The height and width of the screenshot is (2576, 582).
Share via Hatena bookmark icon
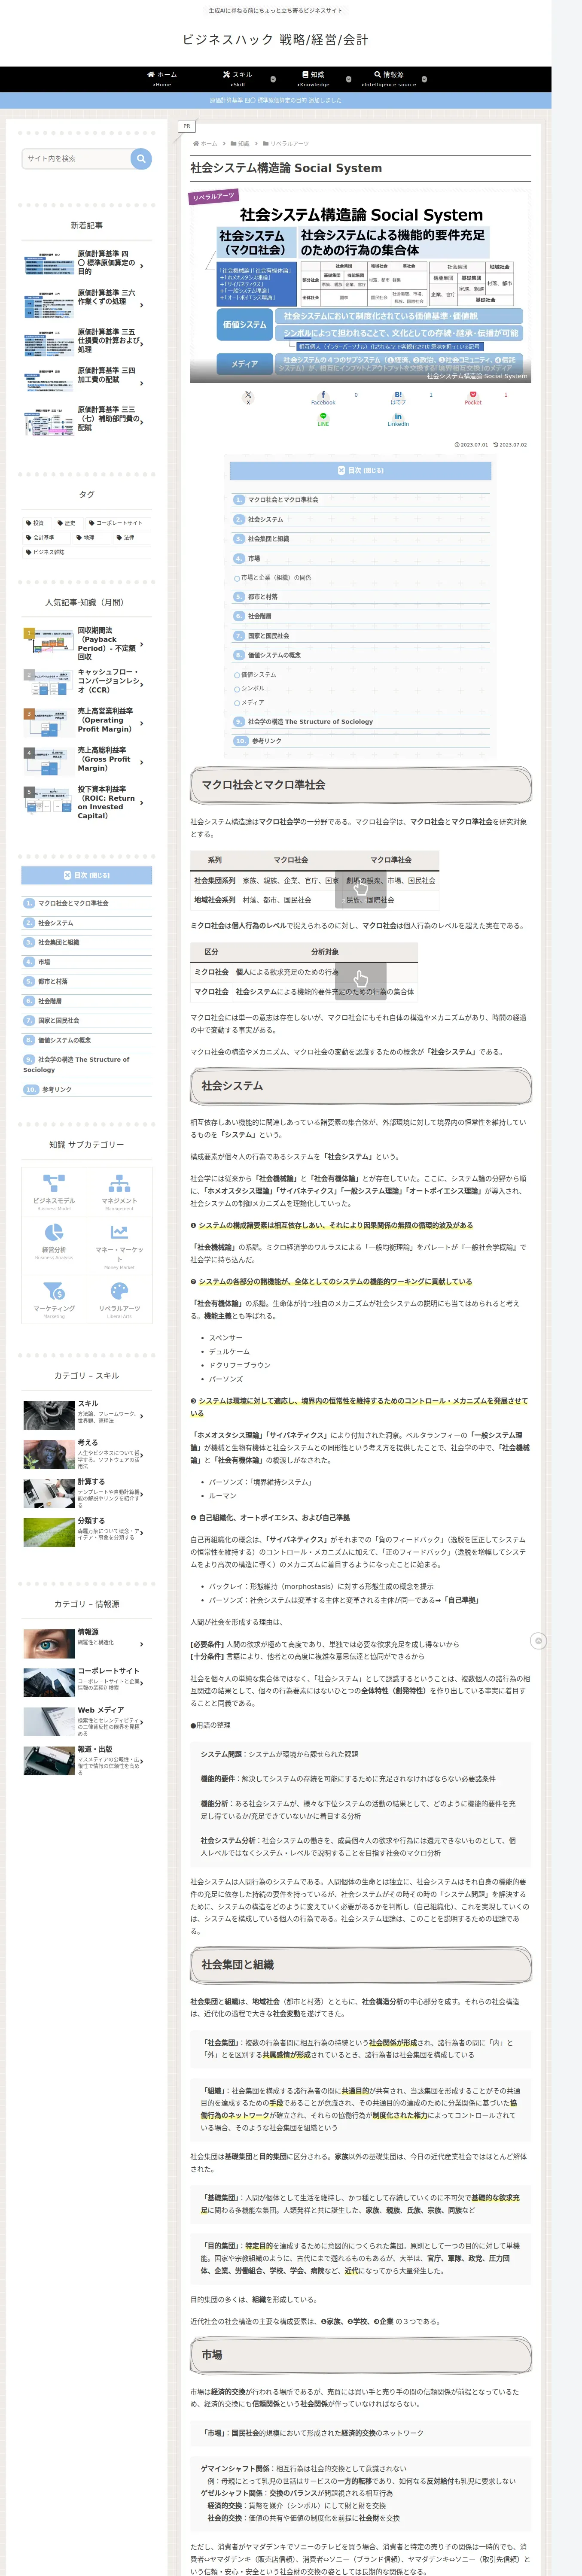click(398, 397)
